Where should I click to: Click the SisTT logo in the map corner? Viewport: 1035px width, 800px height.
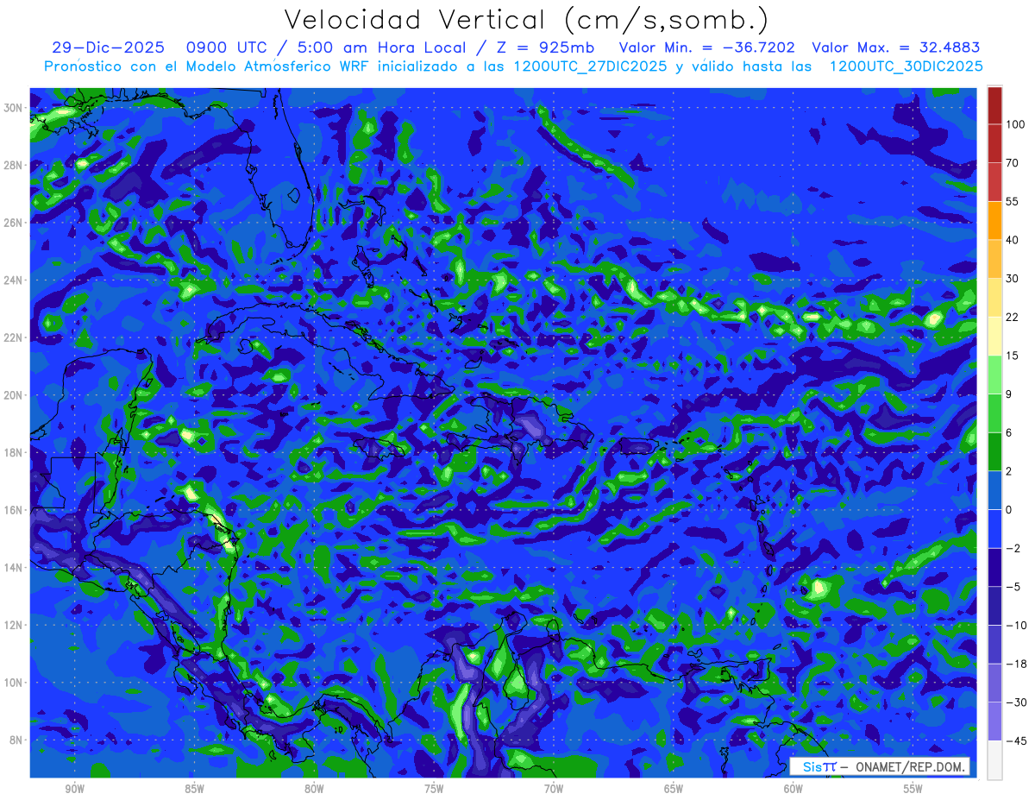819,767
